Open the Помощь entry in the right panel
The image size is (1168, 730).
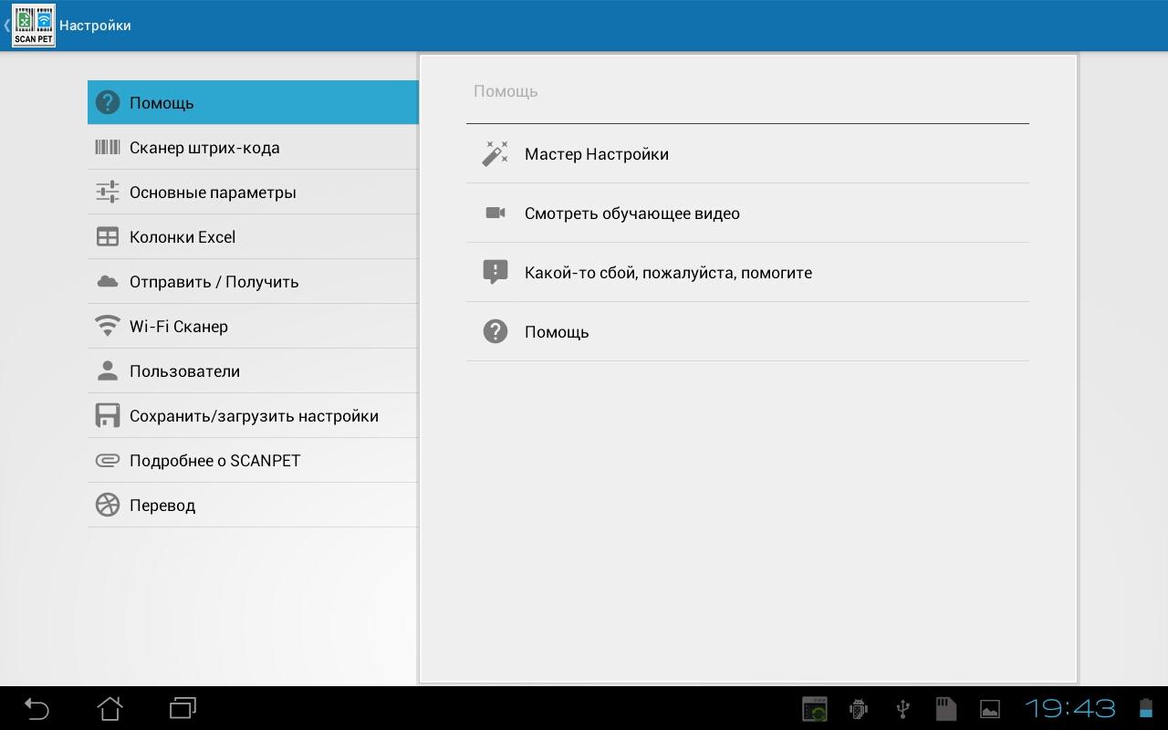747,331
